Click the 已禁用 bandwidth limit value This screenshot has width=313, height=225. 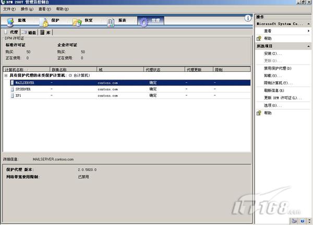(x=83, y=177)
